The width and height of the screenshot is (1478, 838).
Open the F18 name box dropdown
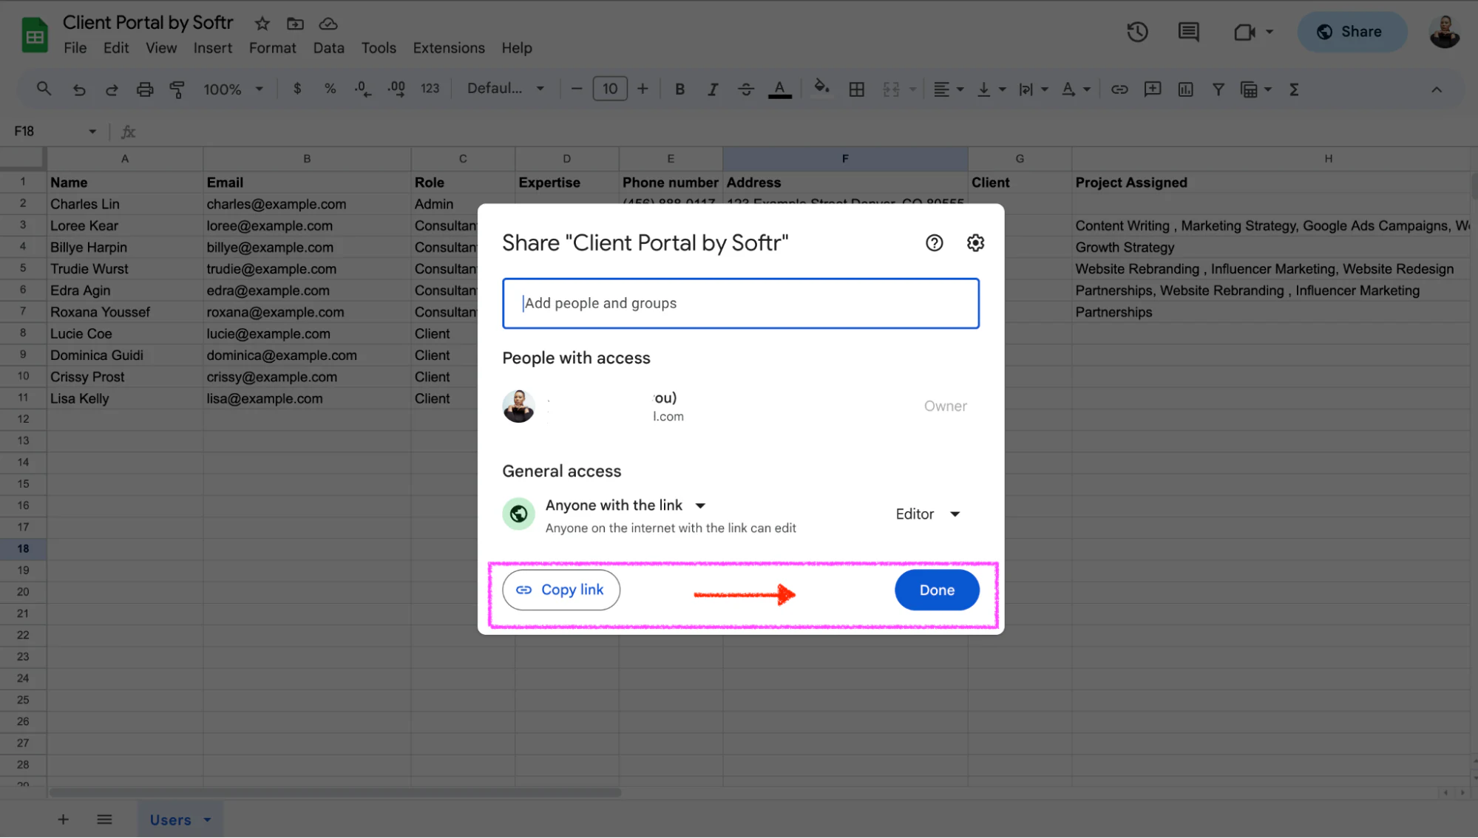pos(92,132)
